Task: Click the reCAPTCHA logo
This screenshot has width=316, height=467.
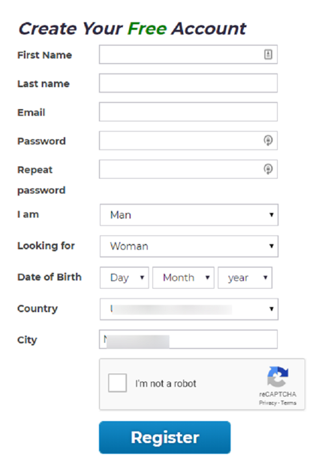Action: (278, 377)
